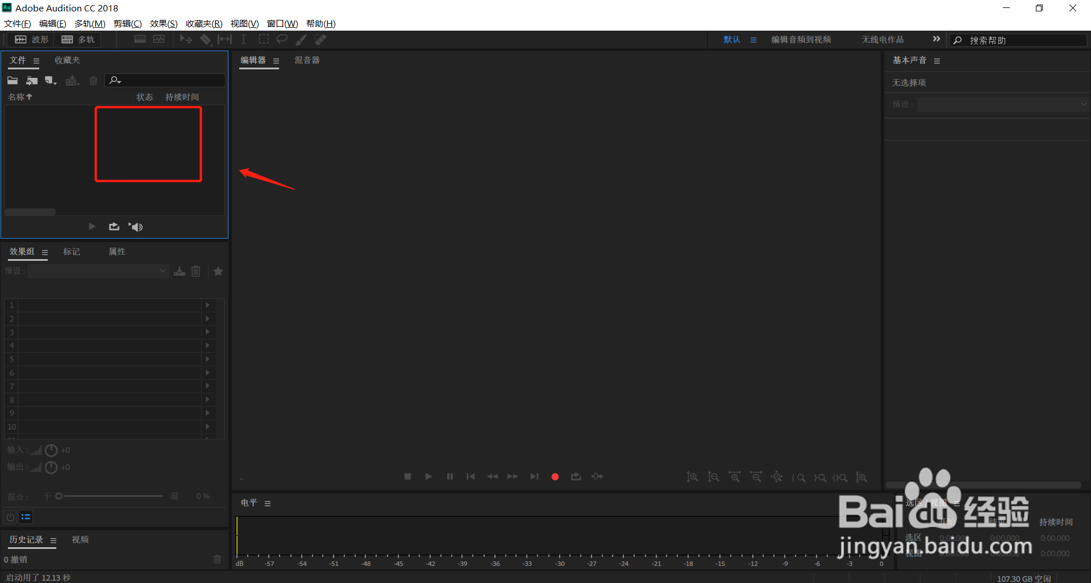
Task: Select the Razor tool
Action: coord(206,39)
